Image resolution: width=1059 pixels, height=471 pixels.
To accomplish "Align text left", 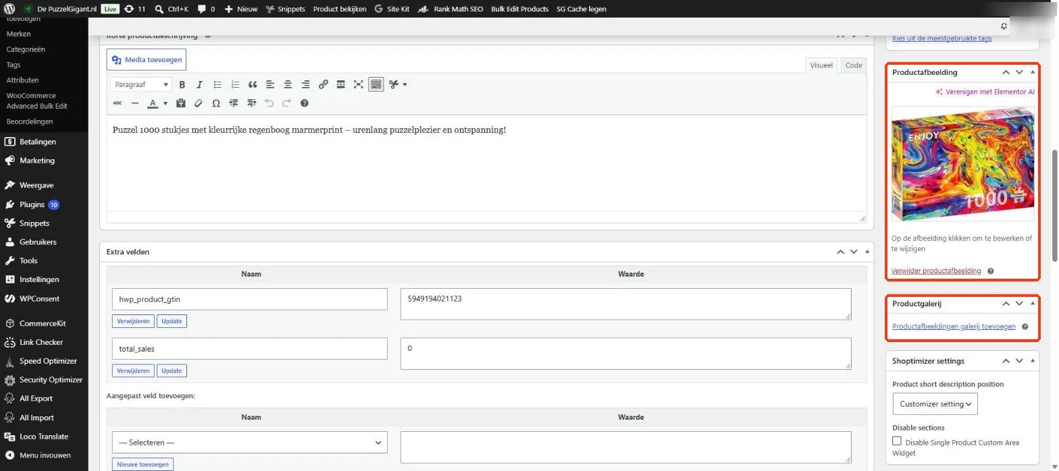I will (270, 84).
